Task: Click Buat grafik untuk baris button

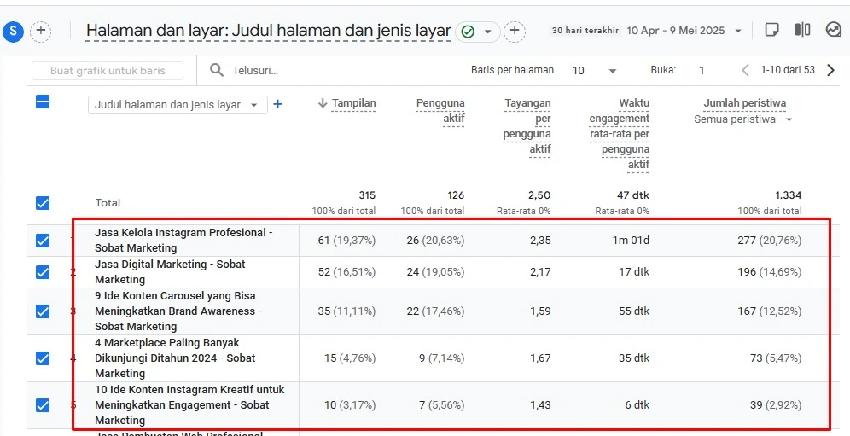Action: (x=108, y=71)
